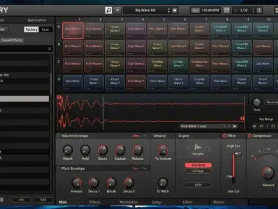The height and width of the screenshot is (209, 278).
Task: Select the first Pitch Envelope shape icon
Action: (136, 169)
